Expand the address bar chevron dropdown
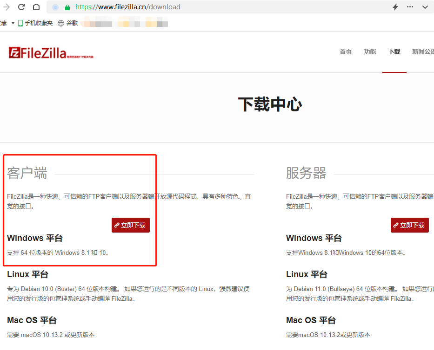 point(425,7)
